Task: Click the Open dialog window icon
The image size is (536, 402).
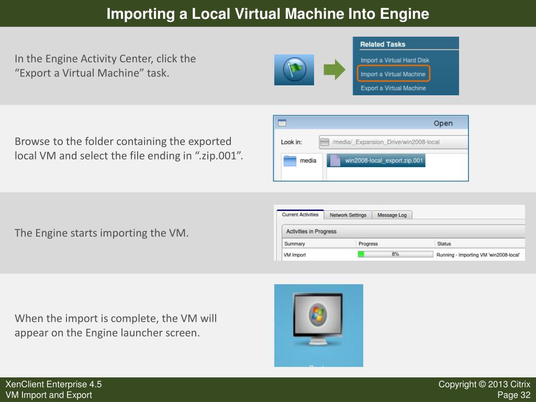Action: (x=282, y=122)
